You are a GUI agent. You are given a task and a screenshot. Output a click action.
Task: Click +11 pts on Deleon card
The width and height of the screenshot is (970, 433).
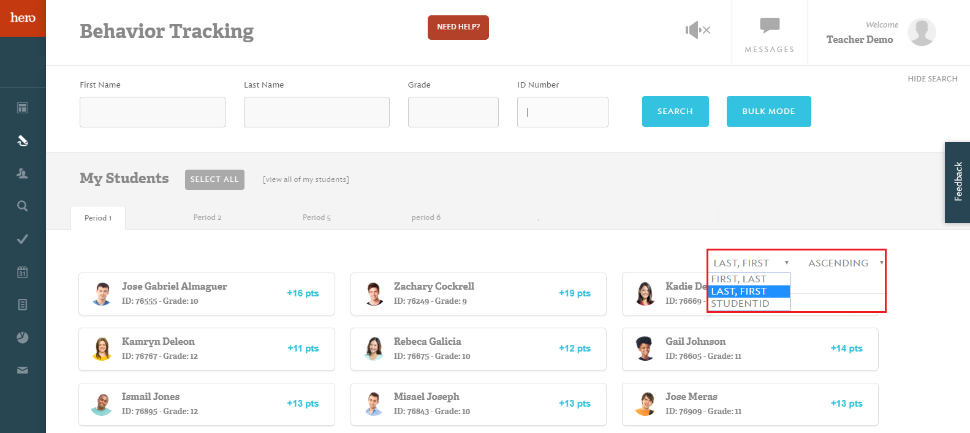(303, 348)
